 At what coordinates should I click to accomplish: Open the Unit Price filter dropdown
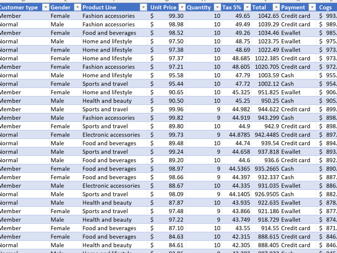point(182,7)
